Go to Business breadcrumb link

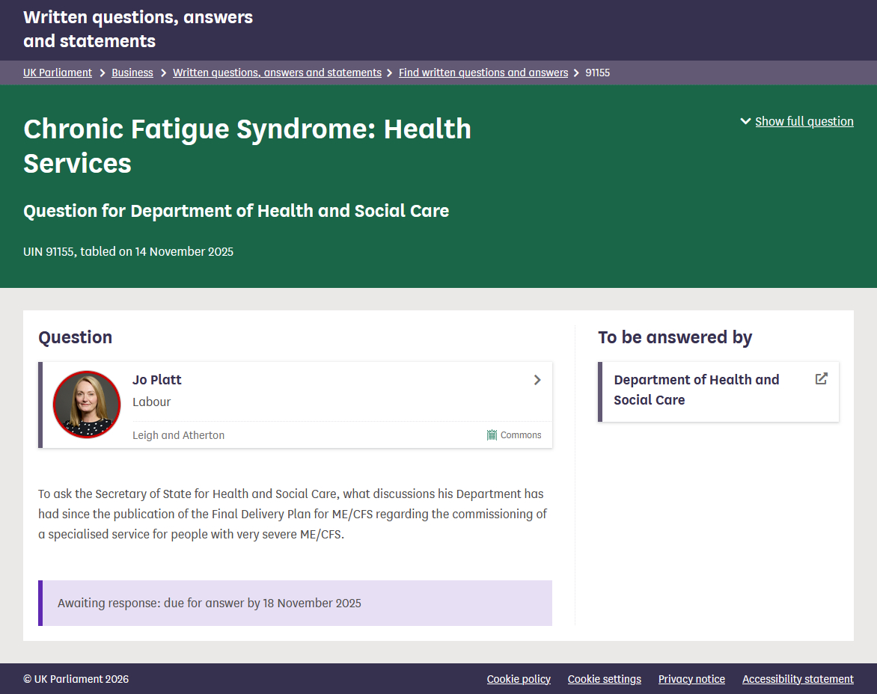point(132,73)
